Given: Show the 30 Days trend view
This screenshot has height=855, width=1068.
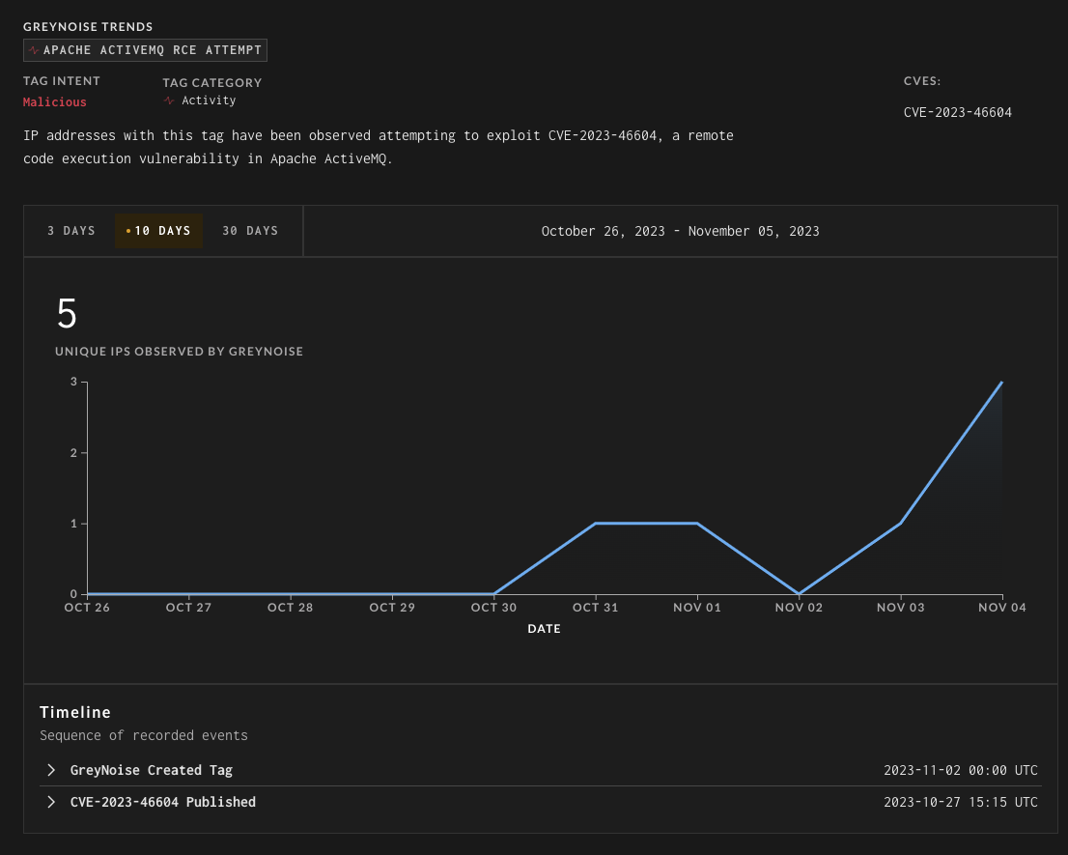Looking at the screenshot, I should tap(250, 231).
